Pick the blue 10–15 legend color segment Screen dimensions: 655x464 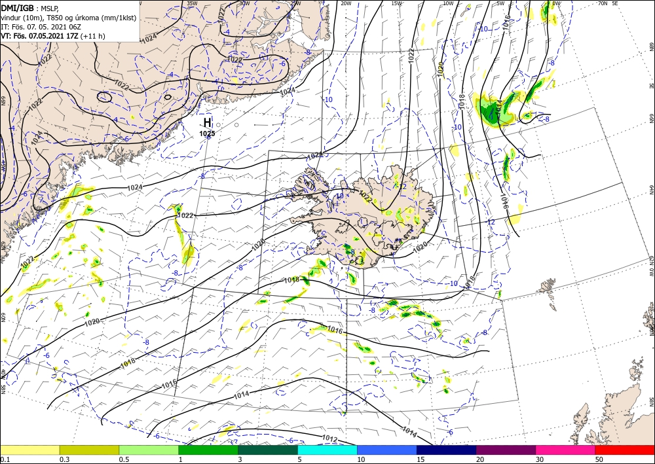pos(387,450)
